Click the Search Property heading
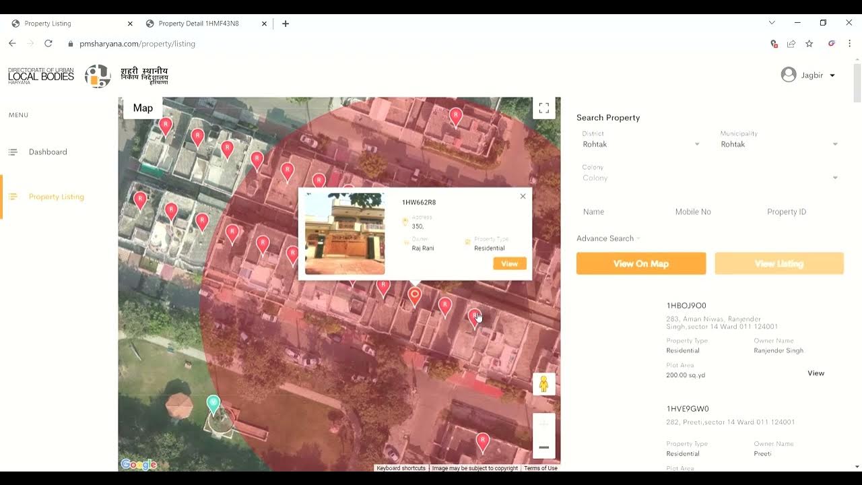The height and width of the screenshot is (485, 862). [608, 118]
